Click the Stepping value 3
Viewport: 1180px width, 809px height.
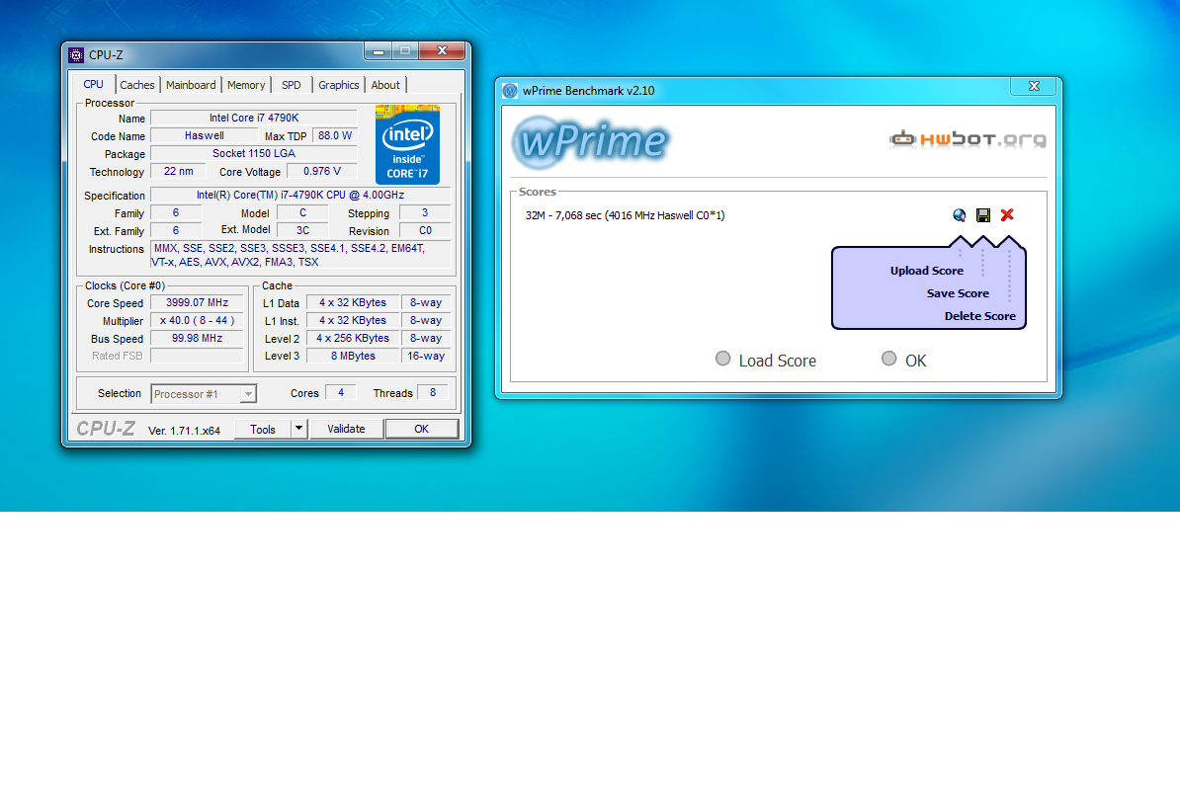pyautogui.click(x=425, y=212)
